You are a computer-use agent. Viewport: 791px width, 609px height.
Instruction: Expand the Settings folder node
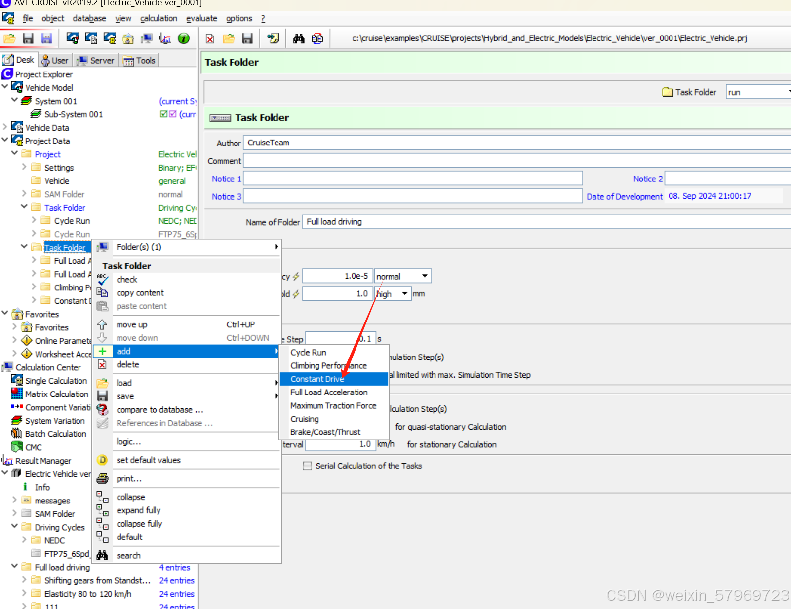[24, 167]
